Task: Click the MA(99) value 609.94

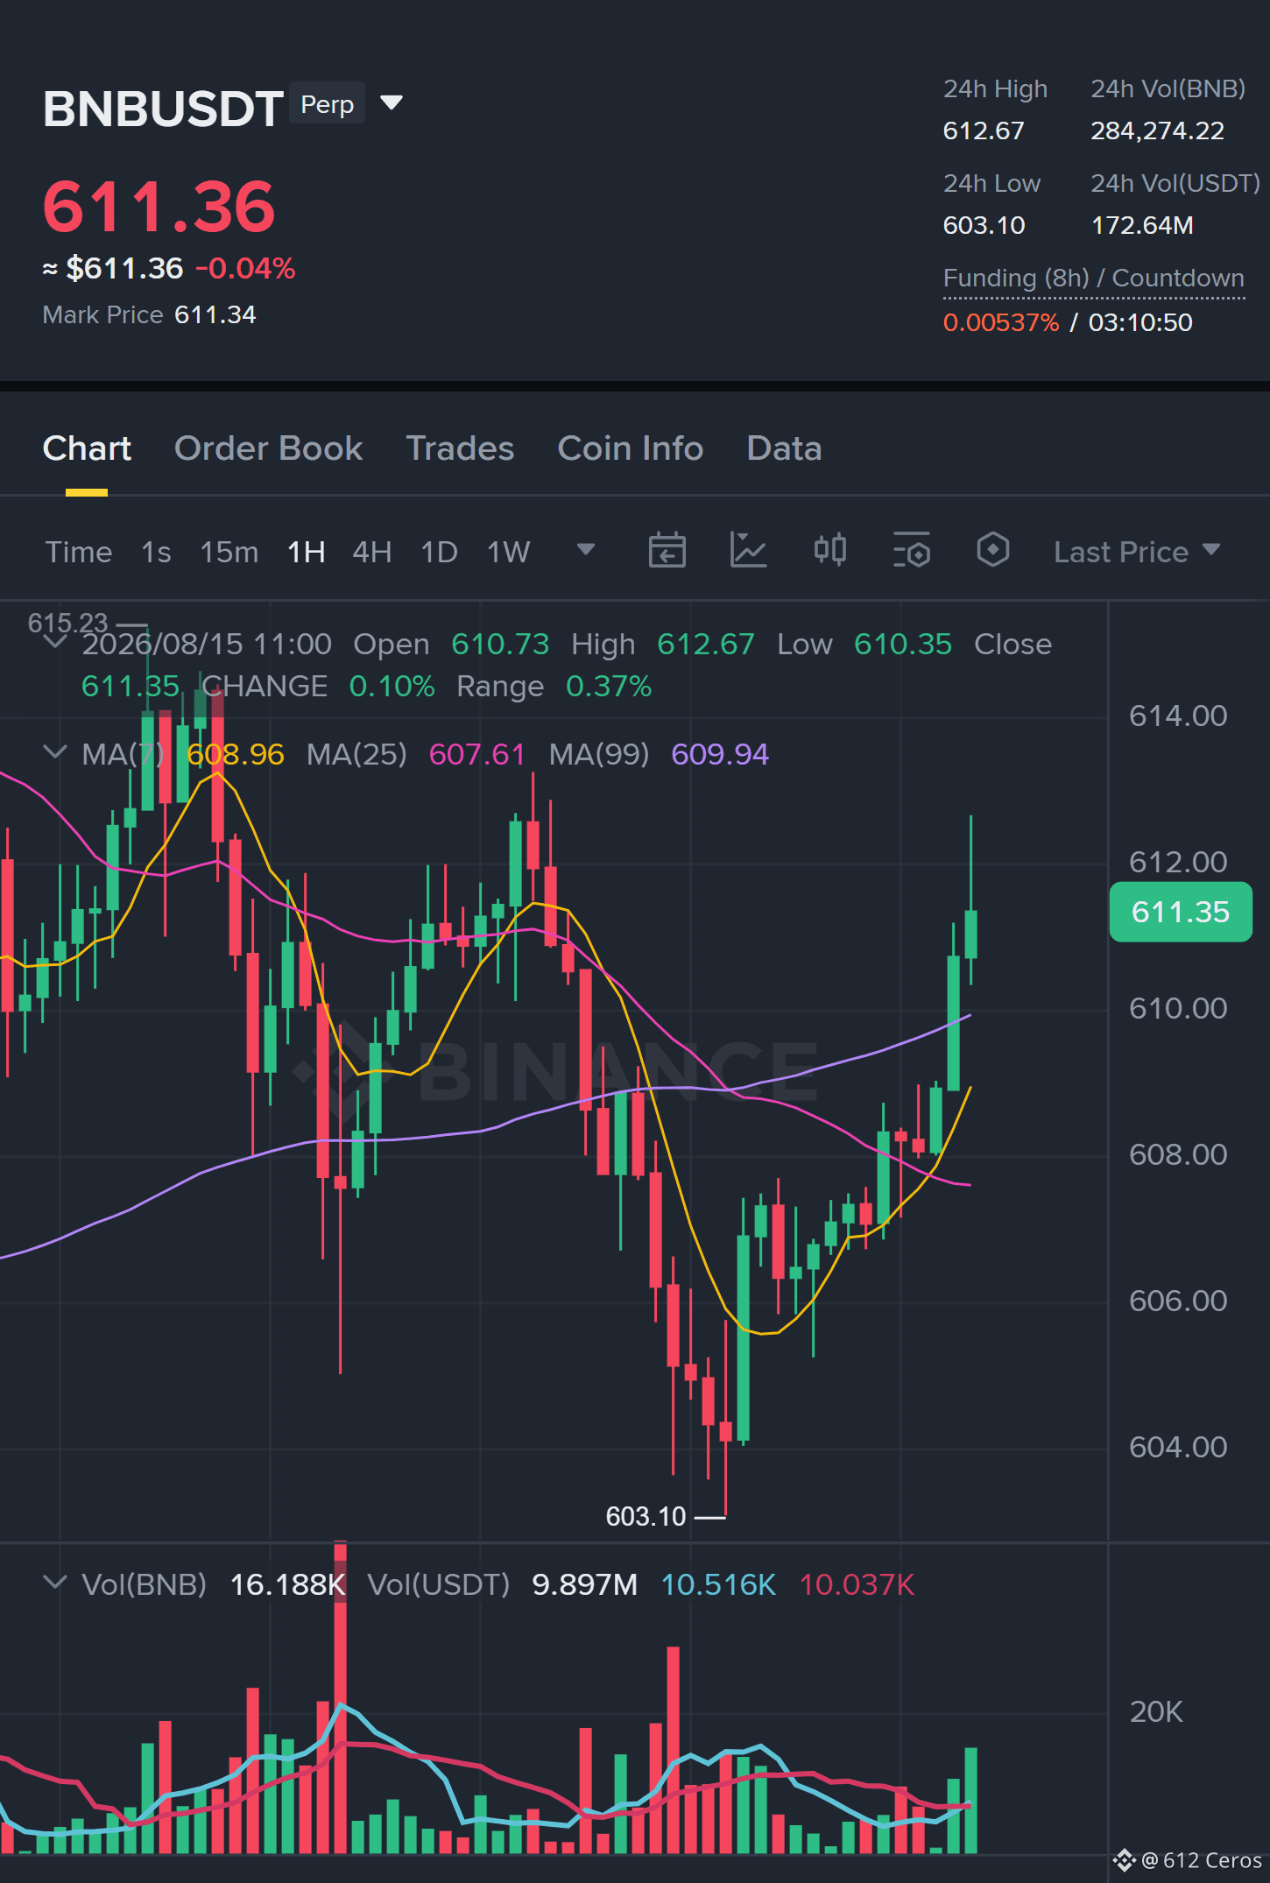Action: (x=720, y=754)
